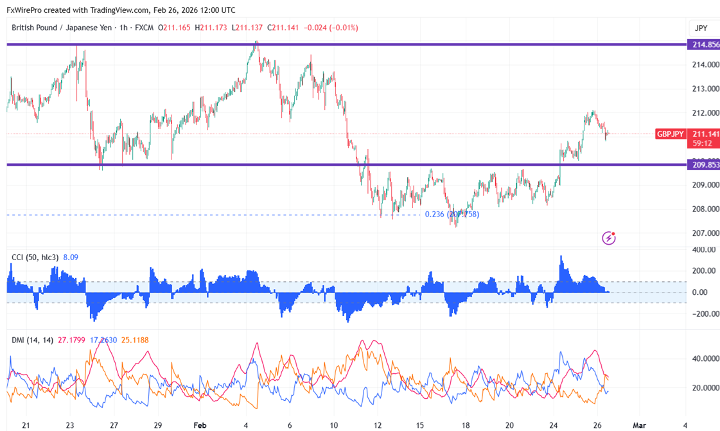Select the CCI (50, hlc3) indicator title
The height and width of the screenshot is (431, 720).
click(x=35, y=258)
